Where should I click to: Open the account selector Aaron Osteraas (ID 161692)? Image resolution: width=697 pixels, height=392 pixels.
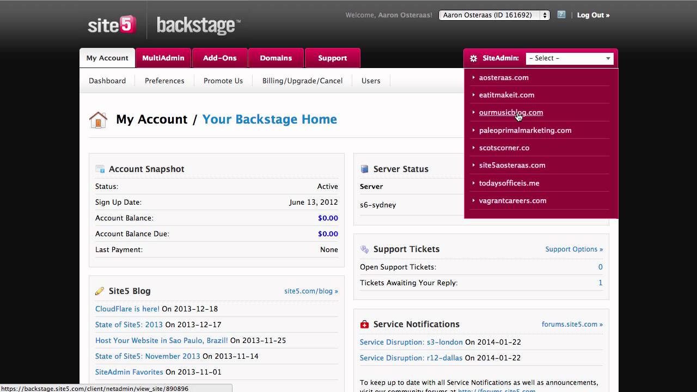[x=494, y=15]
